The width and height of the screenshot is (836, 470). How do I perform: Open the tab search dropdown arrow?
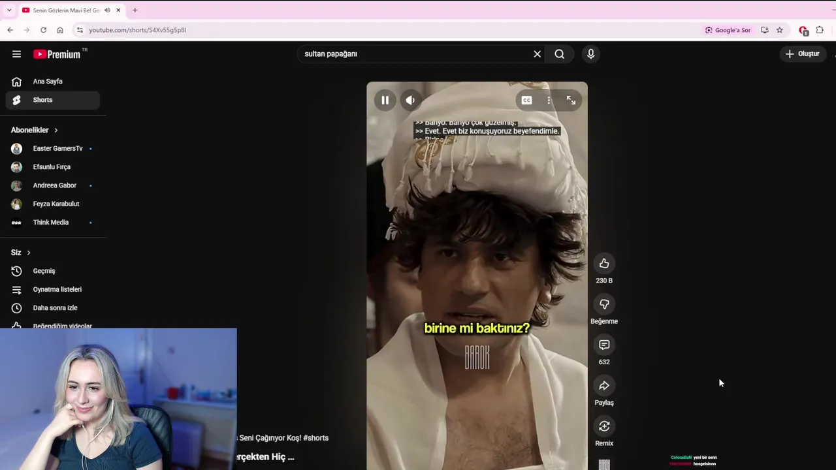pos(9,10)
